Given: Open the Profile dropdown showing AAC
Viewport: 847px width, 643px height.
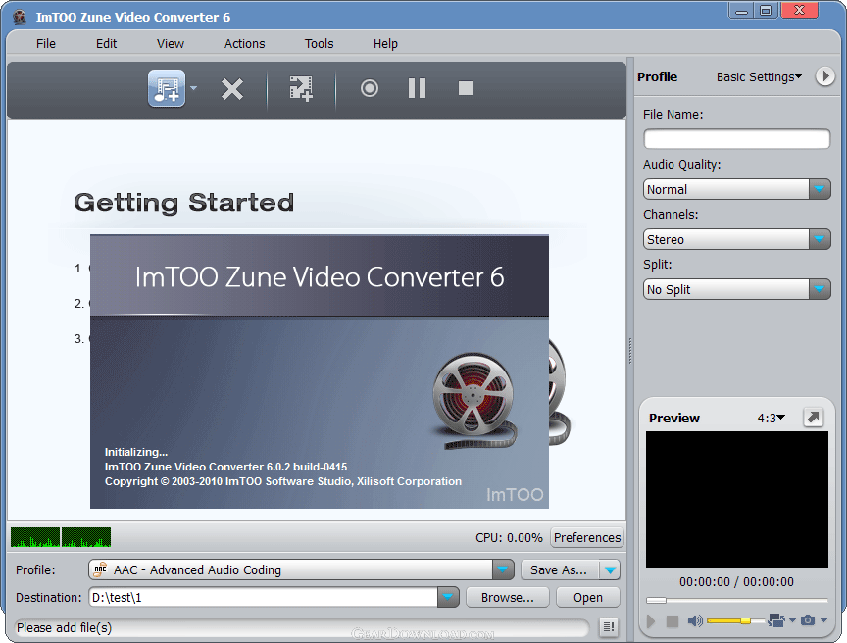Looking at the screenshot, I should pos(301,569).
